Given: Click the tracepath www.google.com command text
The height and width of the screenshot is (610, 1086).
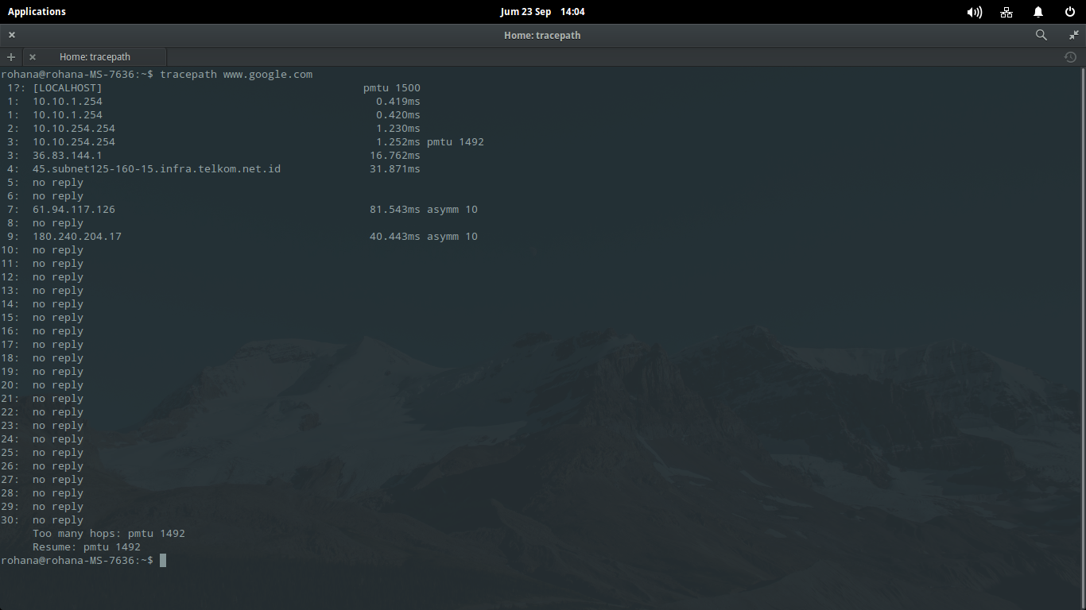Looking at the screenshot, I should 236,74.
